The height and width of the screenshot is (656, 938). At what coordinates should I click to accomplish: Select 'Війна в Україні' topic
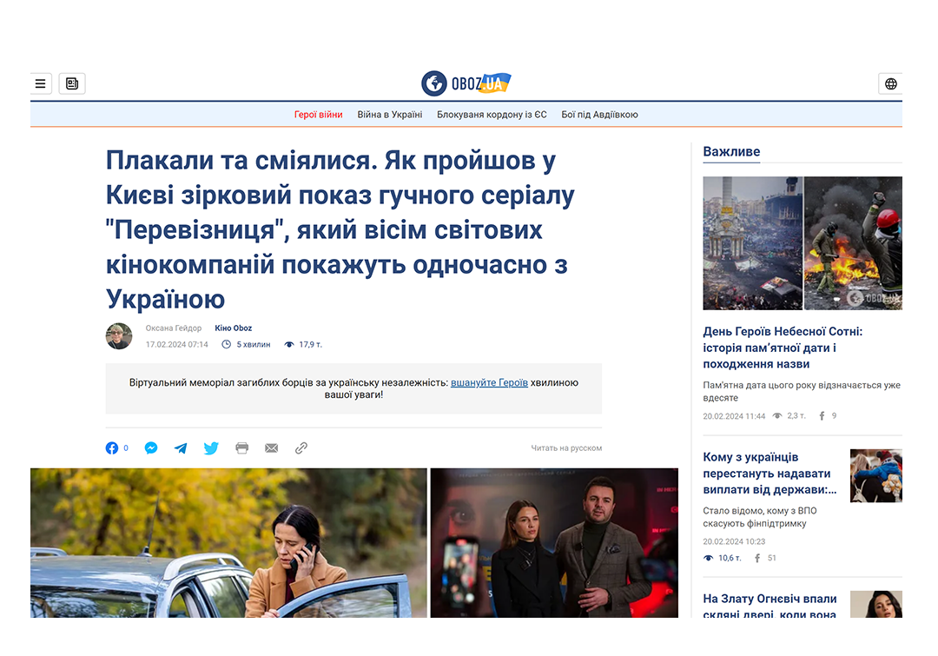pyautogui.click(x=390, y=115)
